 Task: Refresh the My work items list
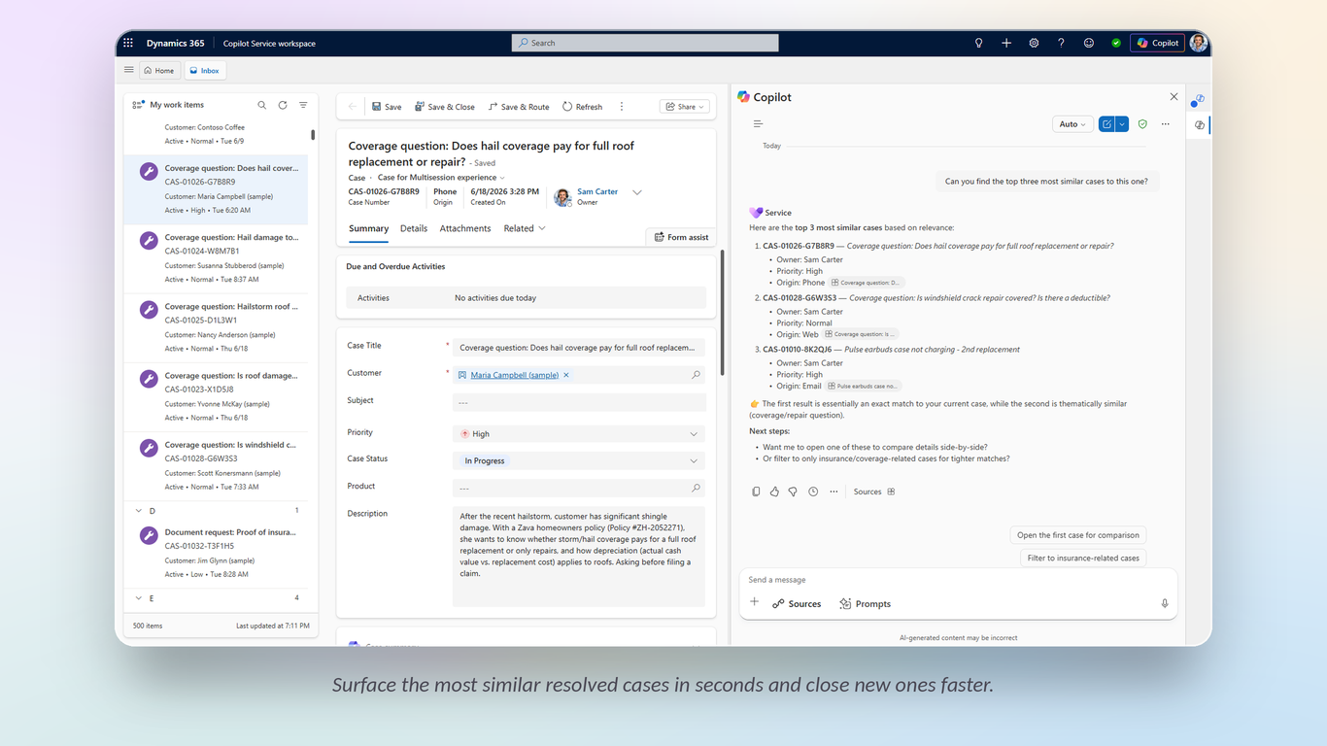pyautogui.click(x=283, y=105)
